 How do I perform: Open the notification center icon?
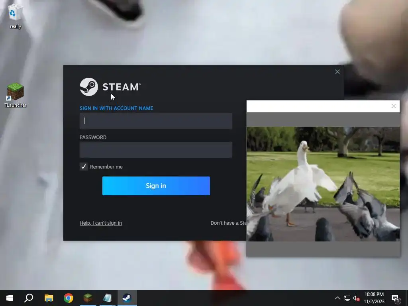pyautogui.click(x=395, y=298)
